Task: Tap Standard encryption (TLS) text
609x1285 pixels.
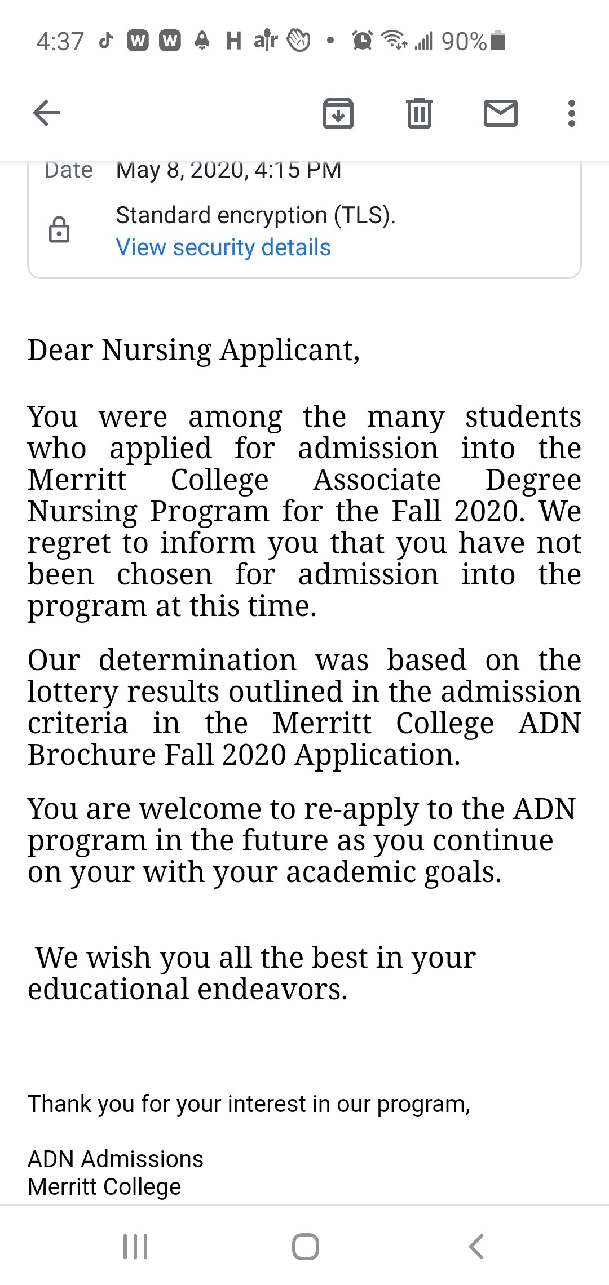Action: pos(255,215)
